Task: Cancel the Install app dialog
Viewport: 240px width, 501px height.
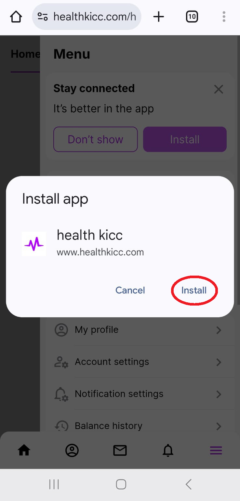Action: tap(130, 290)
